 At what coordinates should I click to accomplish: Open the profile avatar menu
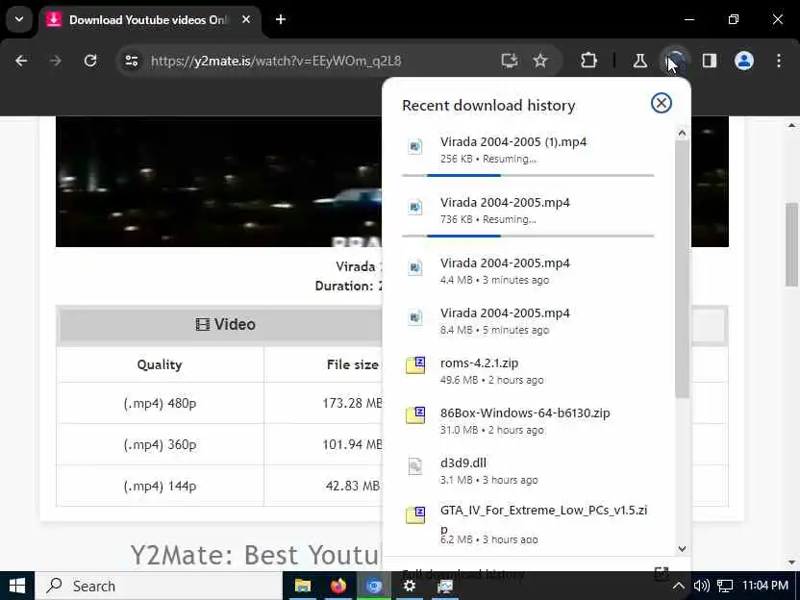click(744, 62)
